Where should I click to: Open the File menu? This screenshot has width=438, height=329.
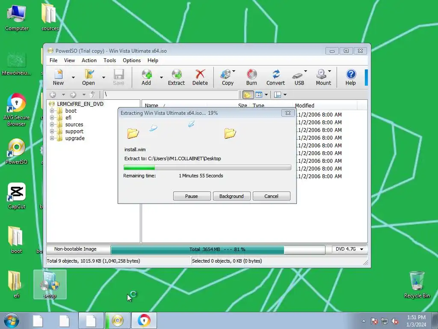coord(53,60)
